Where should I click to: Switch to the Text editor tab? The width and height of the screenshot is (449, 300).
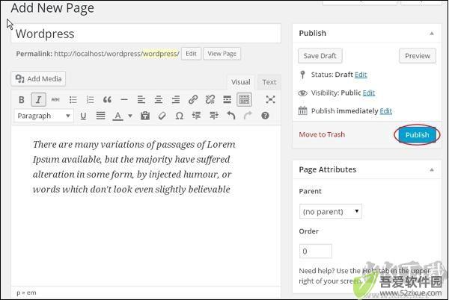click(x=269, y=82)
